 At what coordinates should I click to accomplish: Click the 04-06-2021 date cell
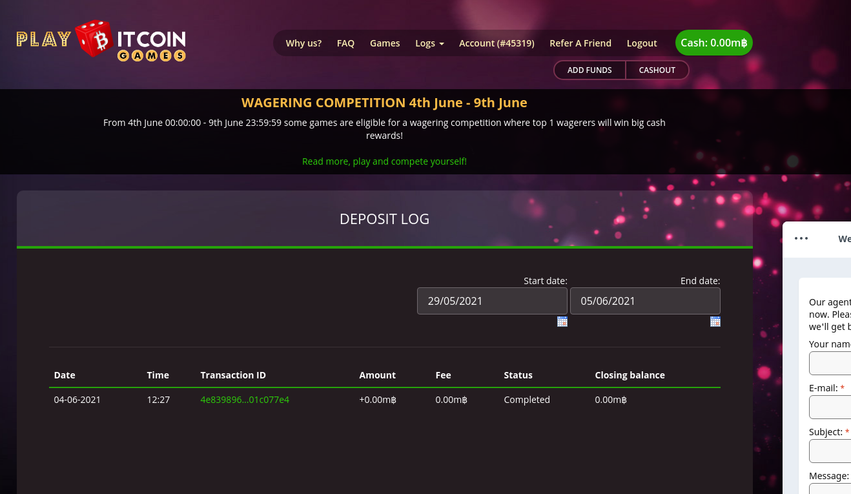point(77,400)
